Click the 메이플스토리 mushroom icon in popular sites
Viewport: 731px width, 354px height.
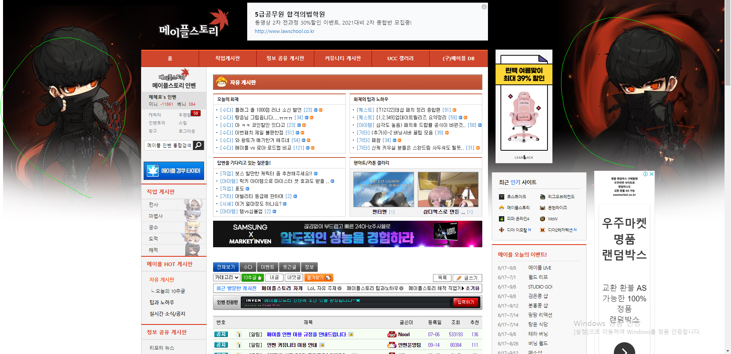coord(501,208)
